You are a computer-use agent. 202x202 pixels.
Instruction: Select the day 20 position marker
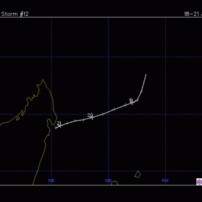(x=92, y=117)
